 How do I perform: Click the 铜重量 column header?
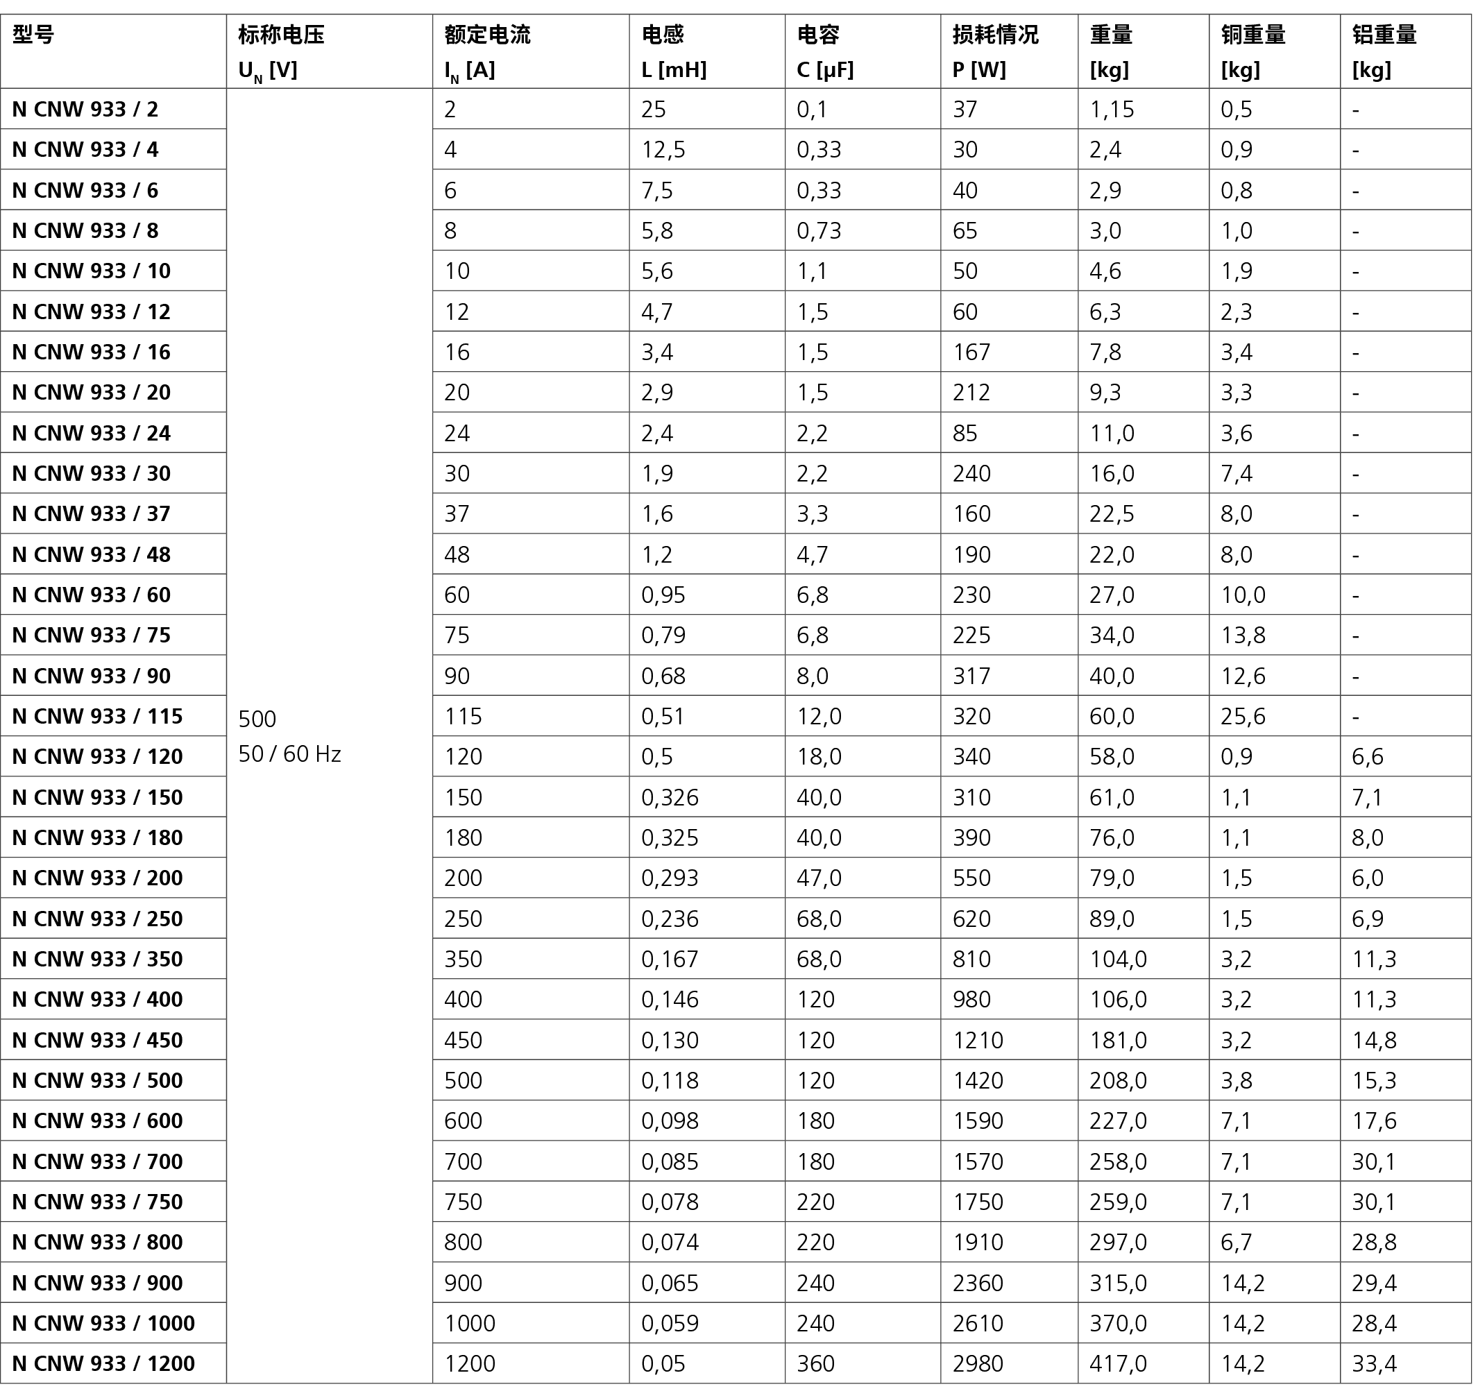click(x=1275, y=51)
